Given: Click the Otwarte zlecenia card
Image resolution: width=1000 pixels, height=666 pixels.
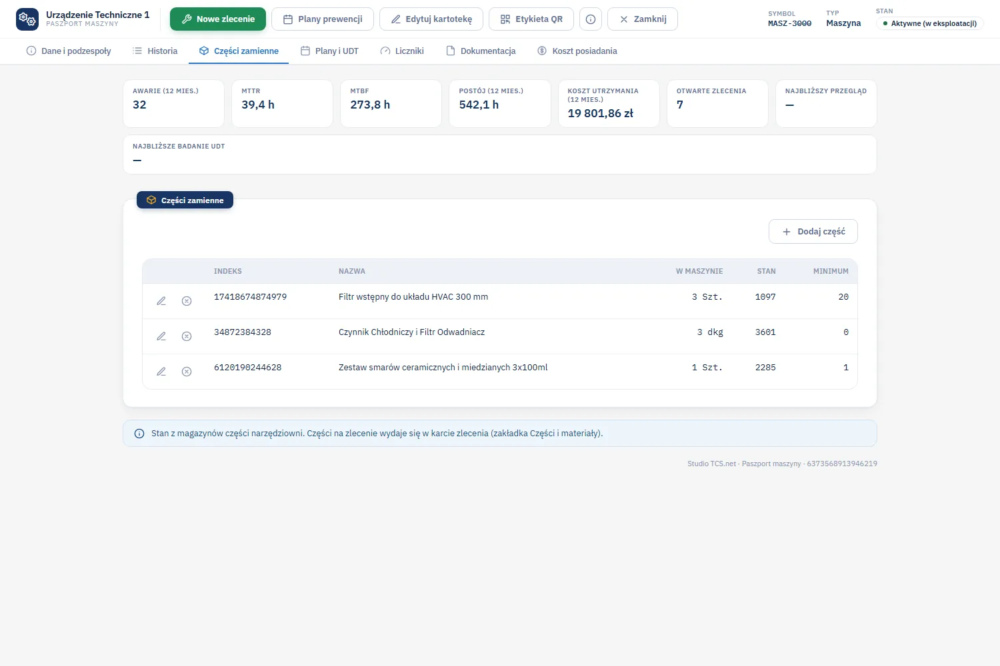Looking at the screenshot, I should coord(717,103).
